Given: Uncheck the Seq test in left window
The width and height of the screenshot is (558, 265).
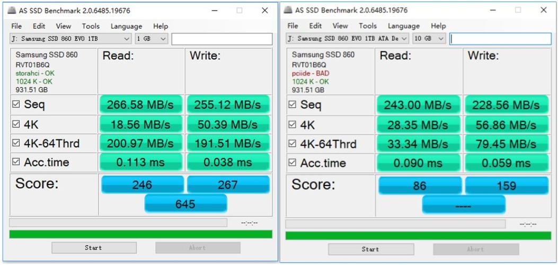Looking at the screenshot, I should pos(16,104).
